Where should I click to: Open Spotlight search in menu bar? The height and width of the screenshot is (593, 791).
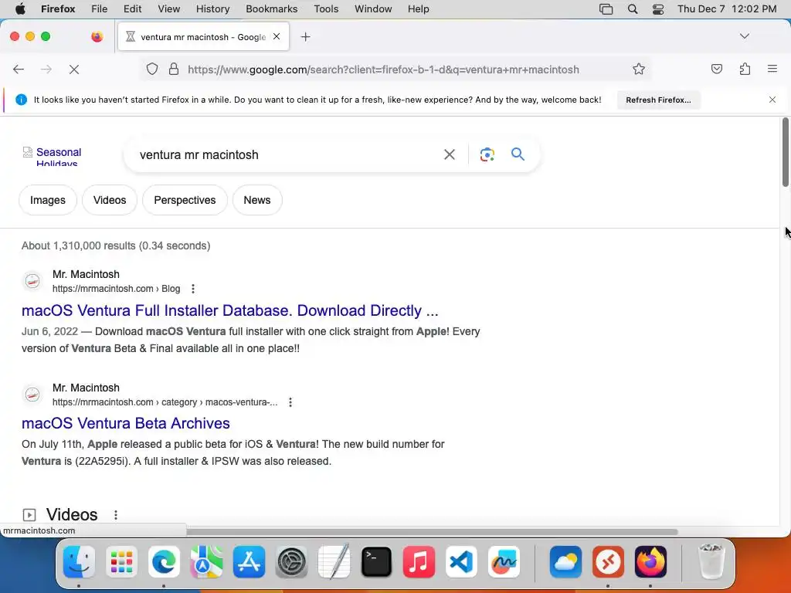pos(633,9)
